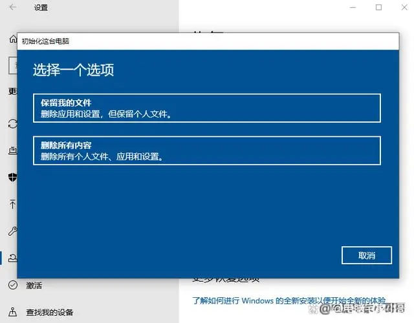Open the backup upward arrow icon
Image resolution: width=414 pixels, height=323 pixels.
(x=12, y=204)
